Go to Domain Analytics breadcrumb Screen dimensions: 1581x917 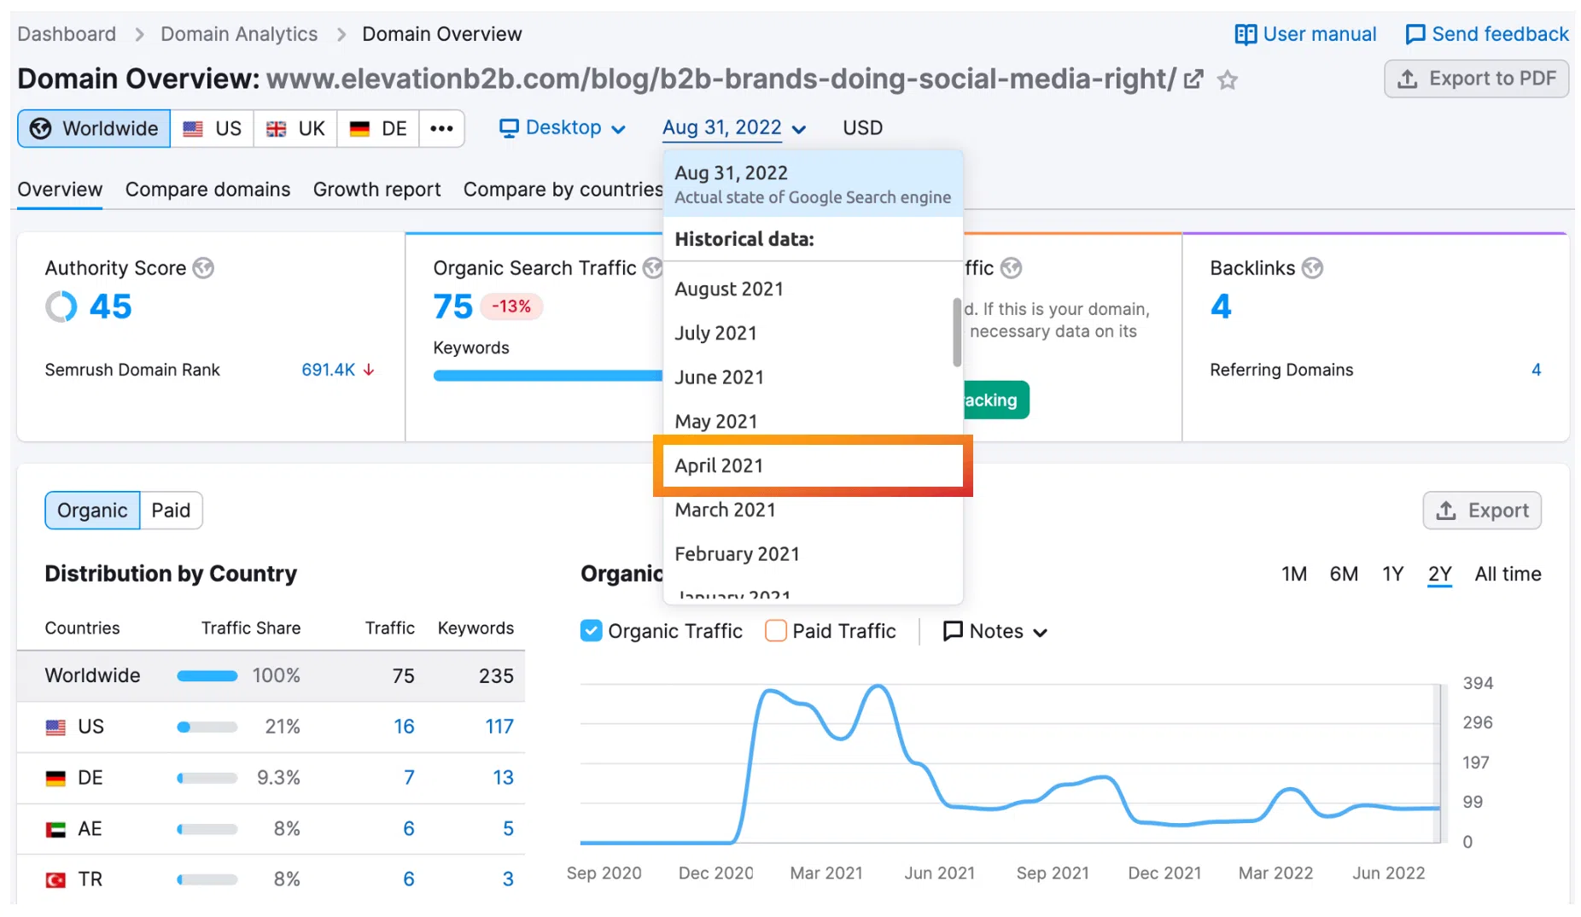tap(239, 34)
